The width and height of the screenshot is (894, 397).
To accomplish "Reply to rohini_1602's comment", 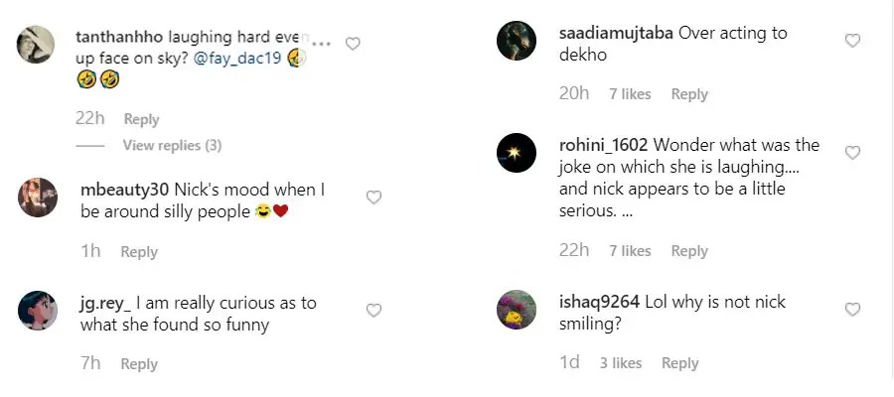I will click(x=689, y=251).
